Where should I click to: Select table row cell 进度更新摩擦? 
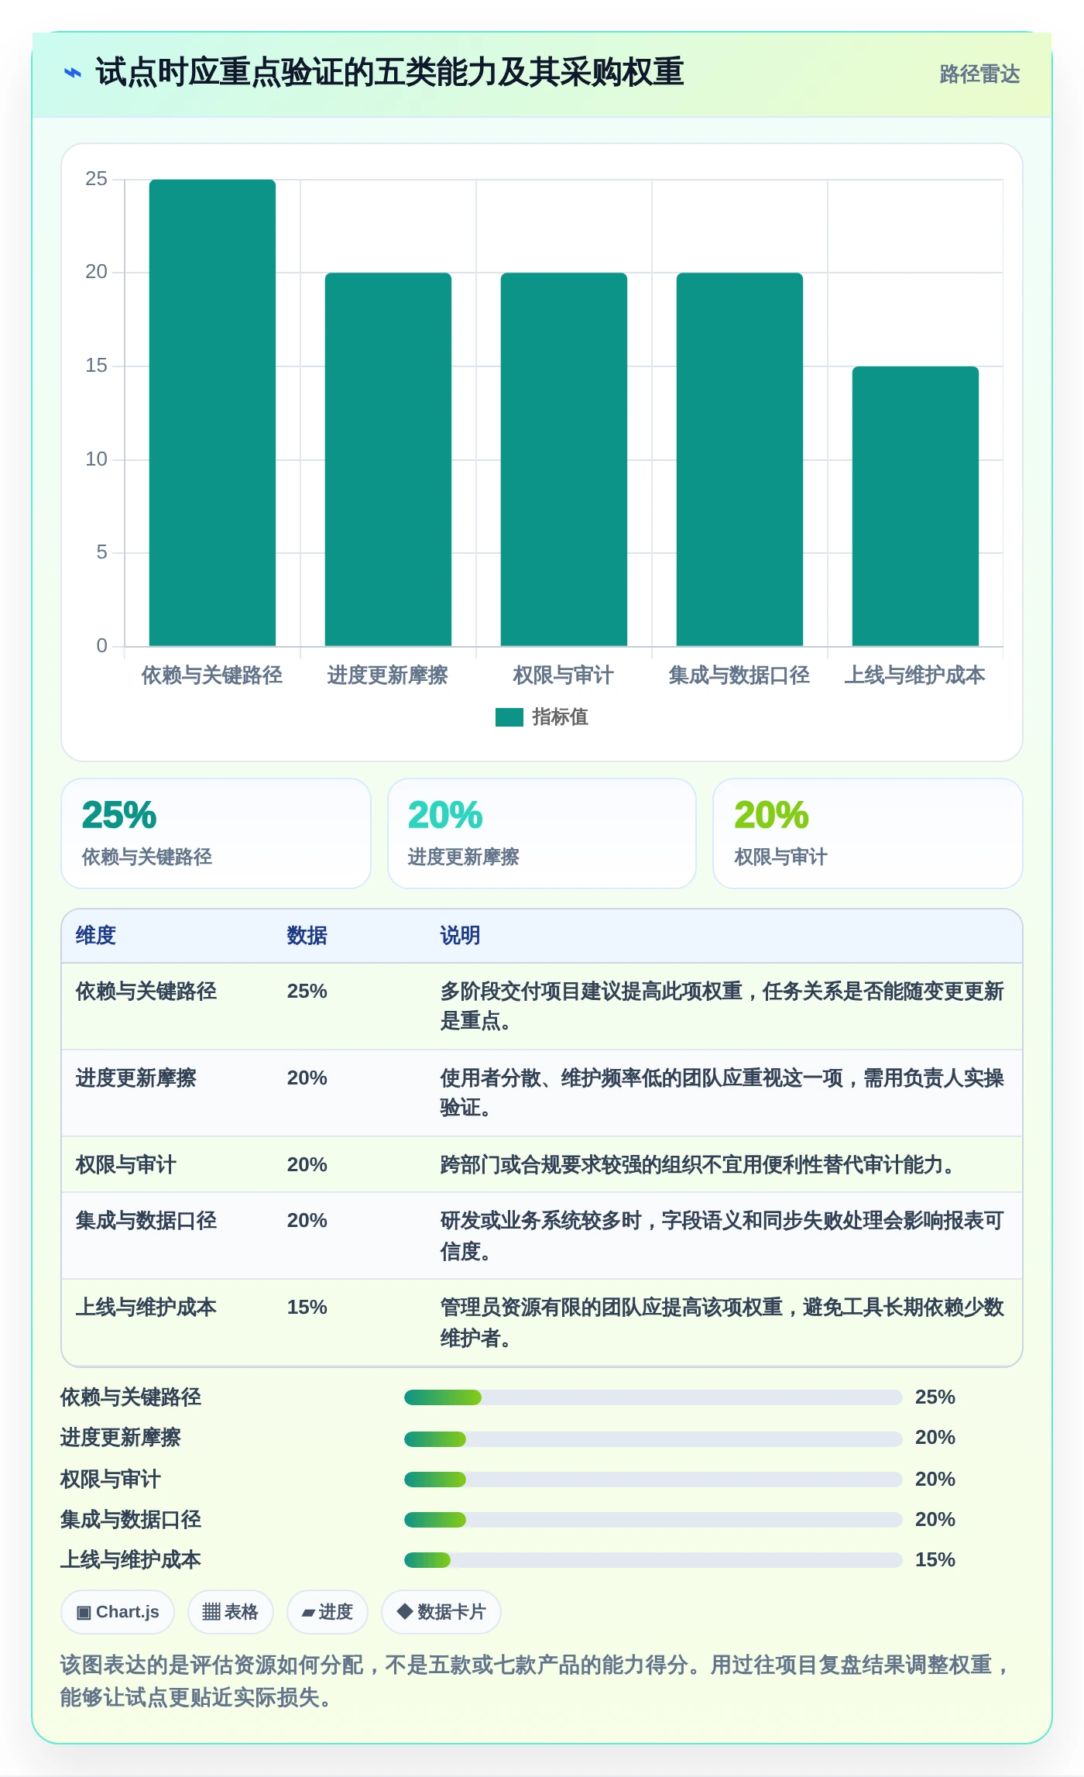click(x=135, y=1078)
